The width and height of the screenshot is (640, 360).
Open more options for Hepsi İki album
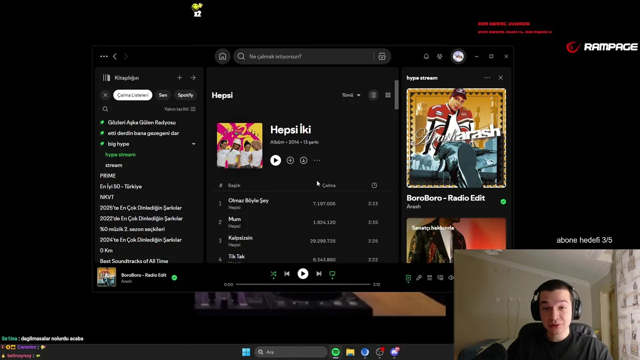tap(317, 160)
